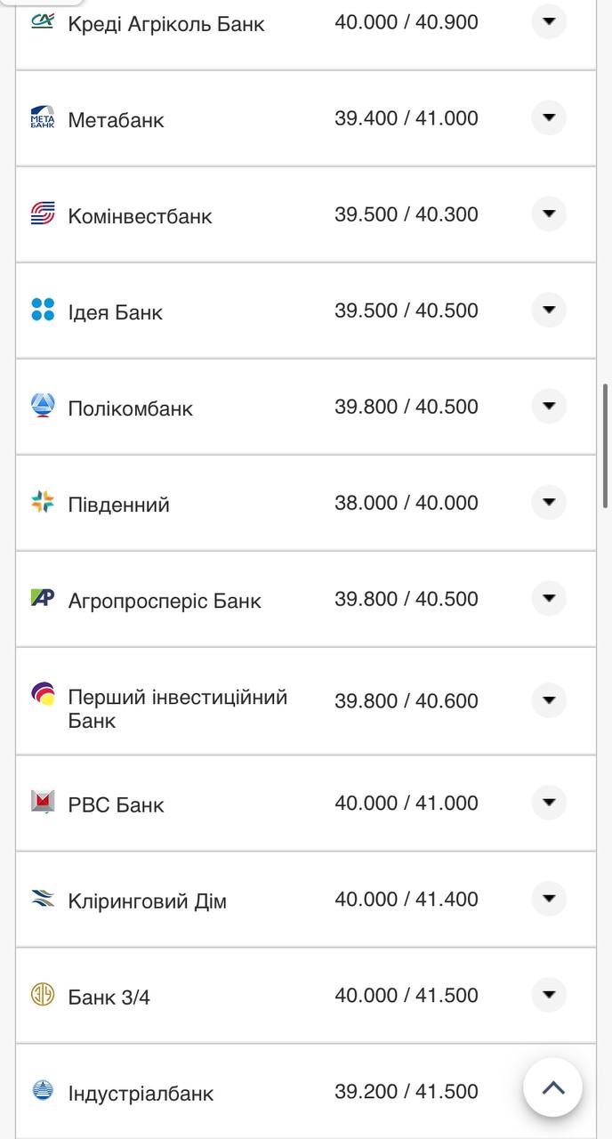Image resolution: width=612 pixels, height=1139 pixels.
Task: Open the Перший інвестиційний Банк name link
Action: [177, 708]
